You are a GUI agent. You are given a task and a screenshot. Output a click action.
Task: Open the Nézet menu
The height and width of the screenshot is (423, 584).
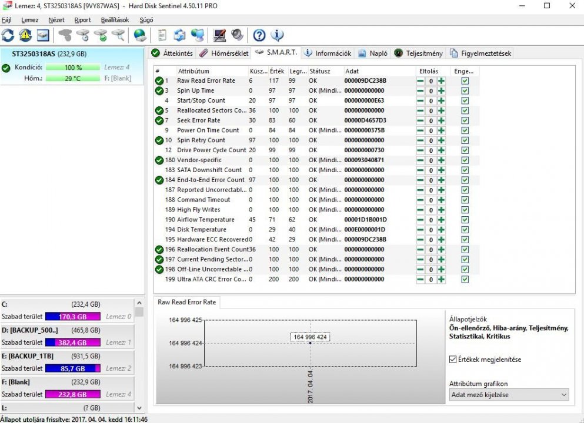click(x=56, y=20)
